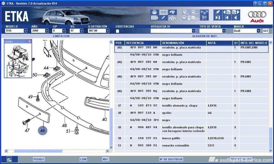Click the LexCom logo at bottom left
The height and width of the screenshot is (164, 274).
point(9,159)
